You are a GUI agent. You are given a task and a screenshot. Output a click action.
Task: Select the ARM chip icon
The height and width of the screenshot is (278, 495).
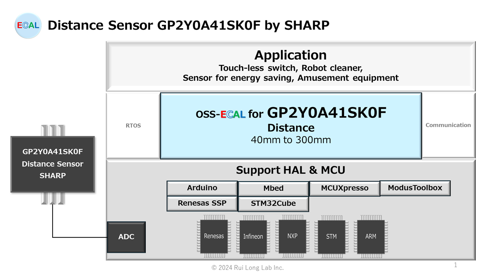(x=370, y=236)
